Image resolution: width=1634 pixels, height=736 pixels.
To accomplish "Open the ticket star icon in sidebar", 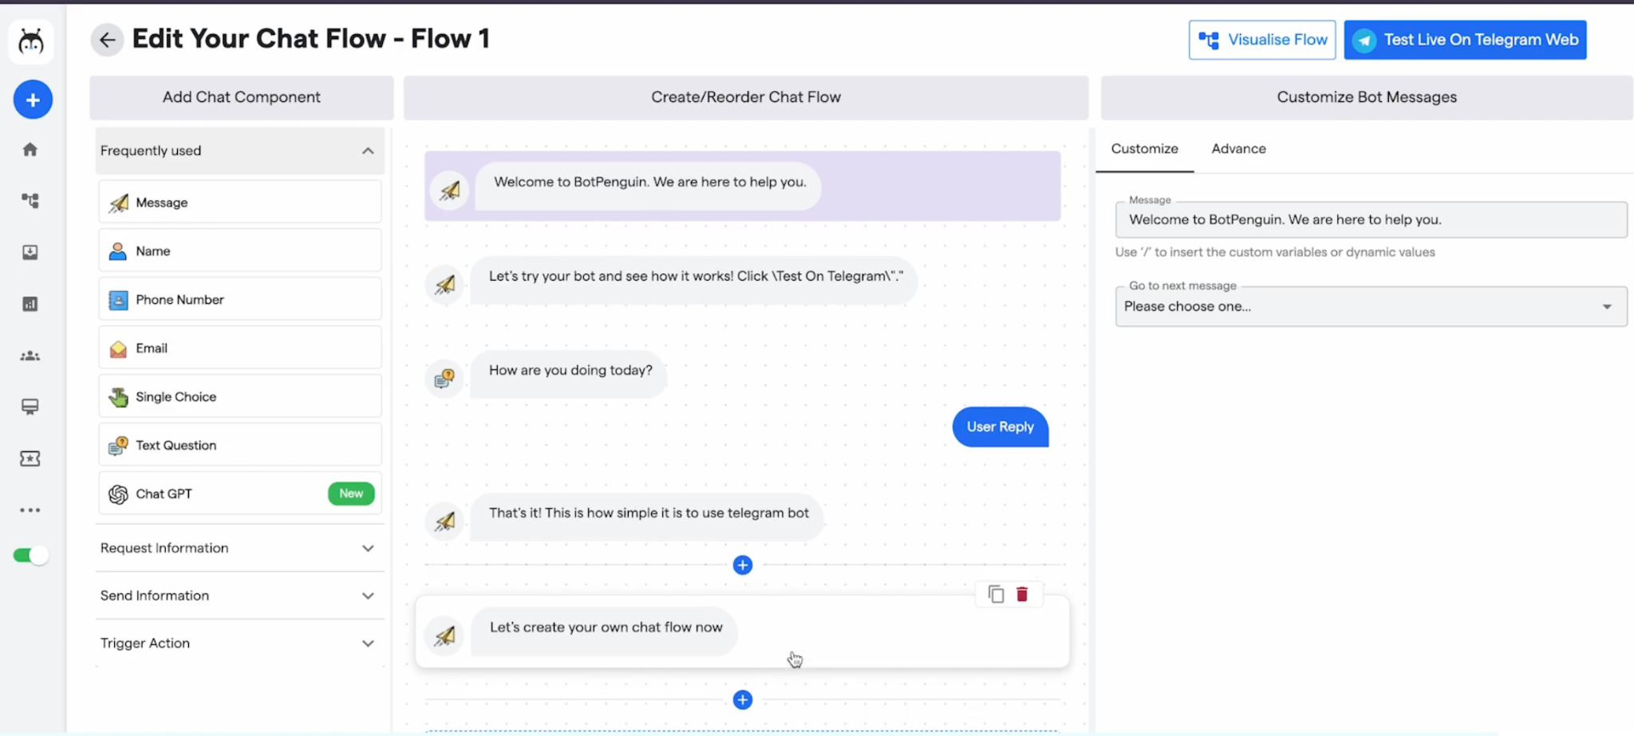I will 30,459.
